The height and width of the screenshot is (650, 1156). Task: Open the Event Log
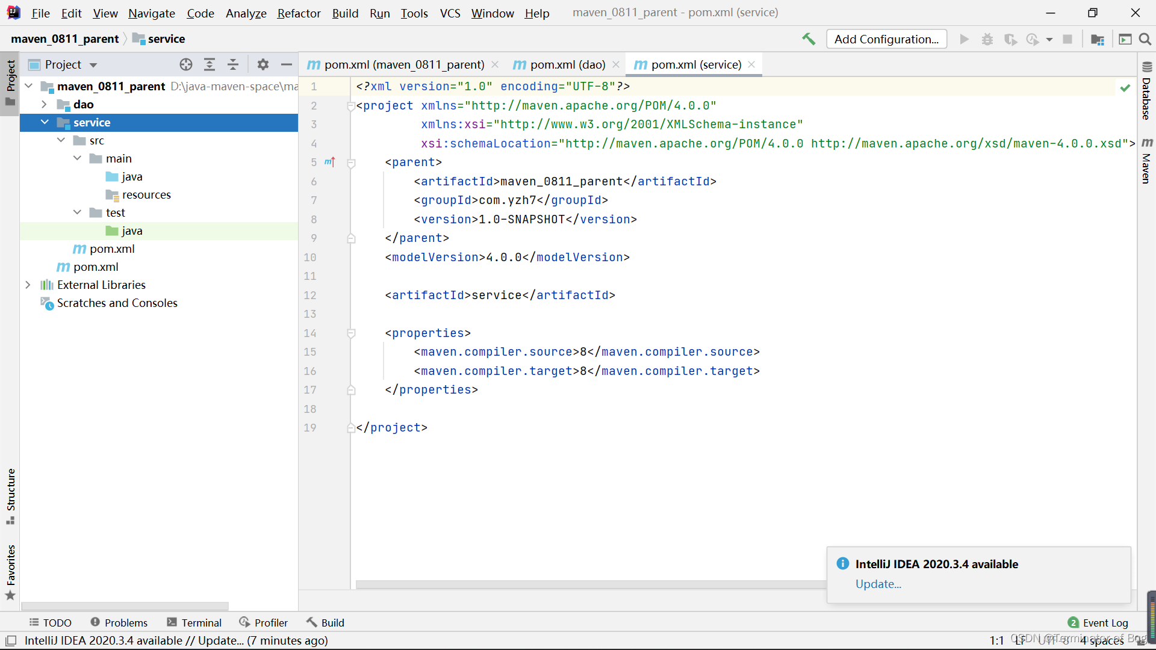(x=1098, y=623)
